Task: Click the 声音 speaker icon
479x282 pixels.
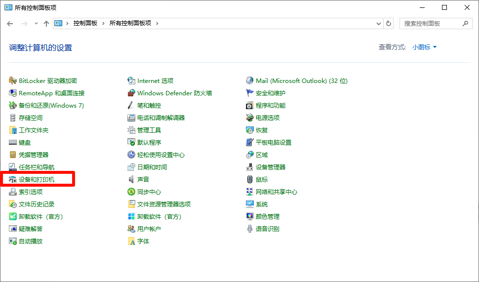Action: click(131, 180)
